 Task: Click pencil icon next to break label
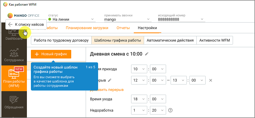click(x=110, y=80)
